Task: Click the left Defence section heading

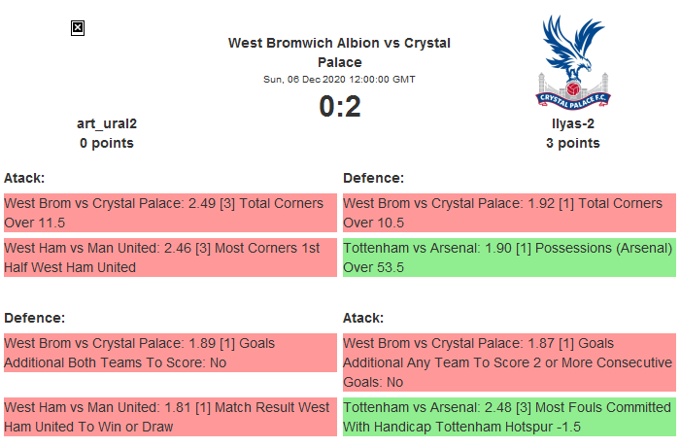Action: 35,318
